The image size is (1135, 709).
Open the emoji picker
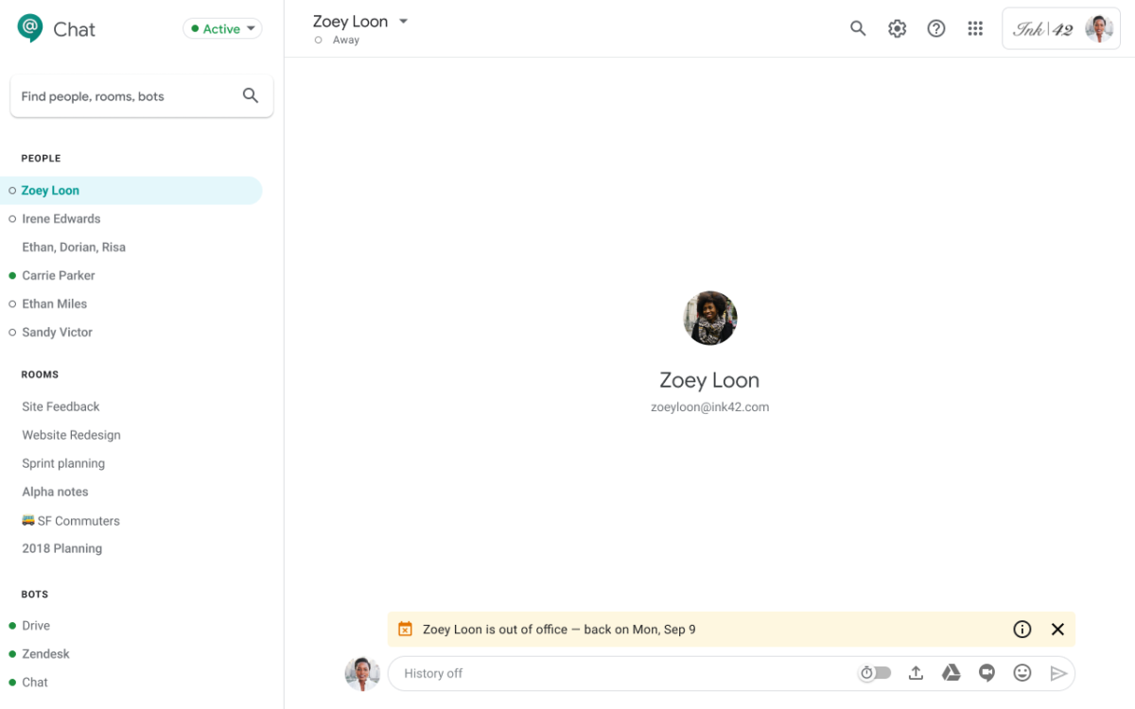coord(1022,673)
